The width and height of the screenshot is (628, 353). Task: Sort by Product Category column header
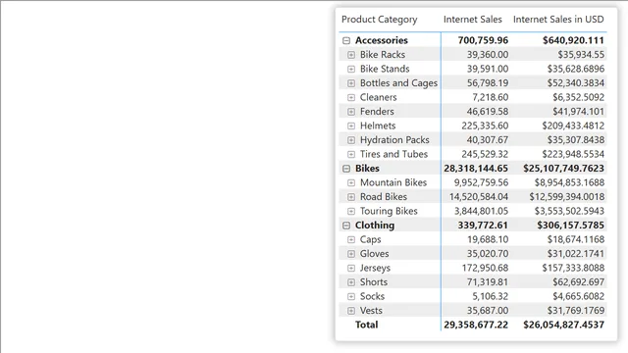(380, 20)
